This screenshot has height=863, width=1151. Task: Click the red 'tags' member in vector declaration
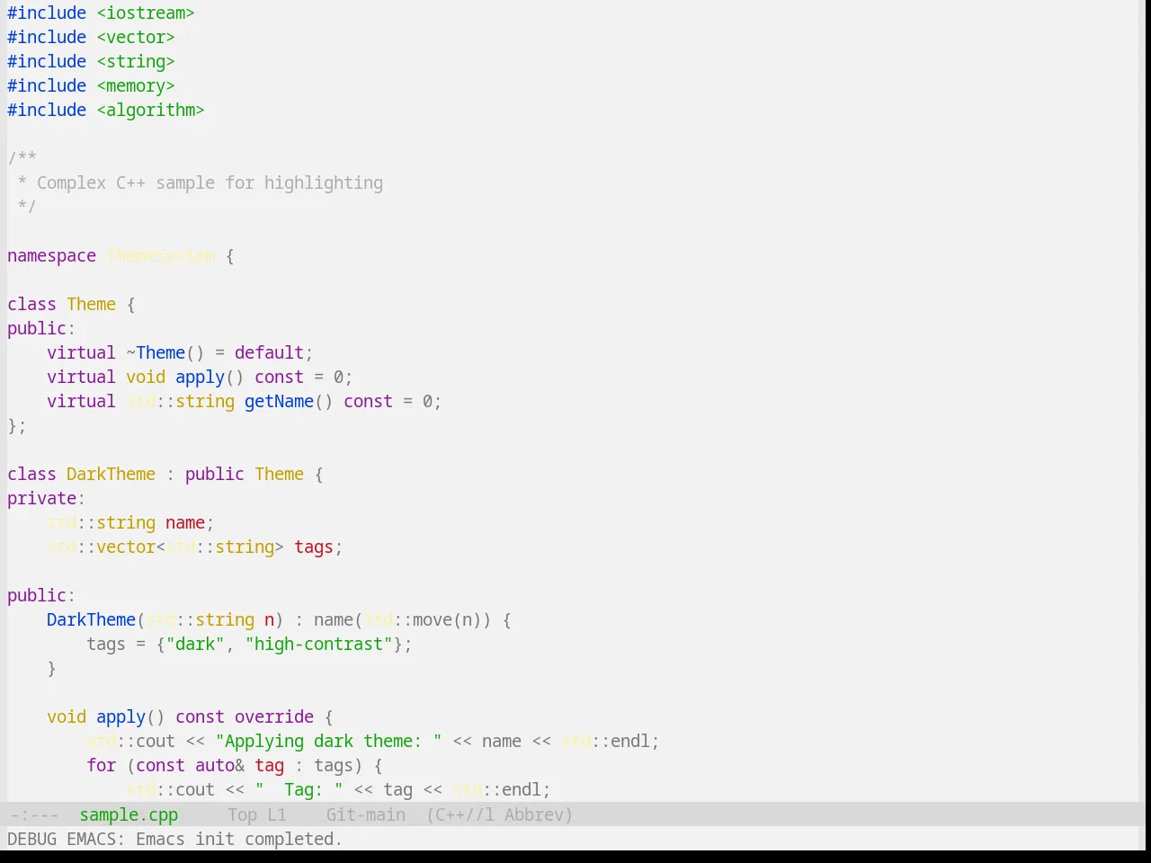click(314, 547)
